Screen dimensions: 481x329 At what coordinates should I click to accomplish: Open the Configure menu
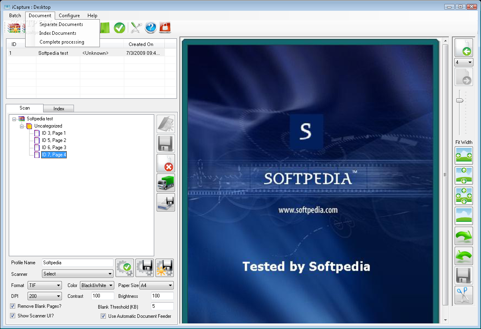[x=69, y=16]
